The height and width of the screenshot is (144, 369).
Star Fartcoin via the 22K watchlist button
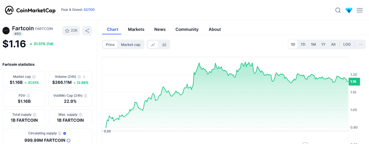(x=71, y=31)
